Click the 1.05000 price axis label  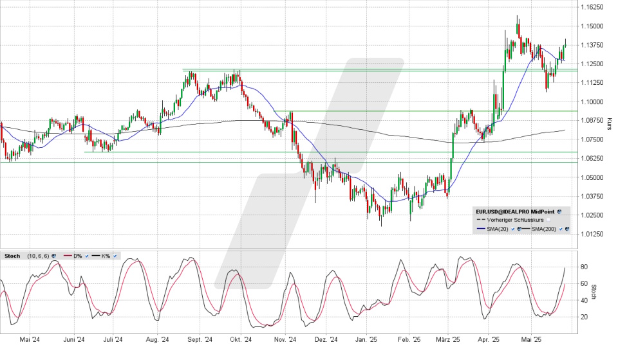tap(592, 177)
